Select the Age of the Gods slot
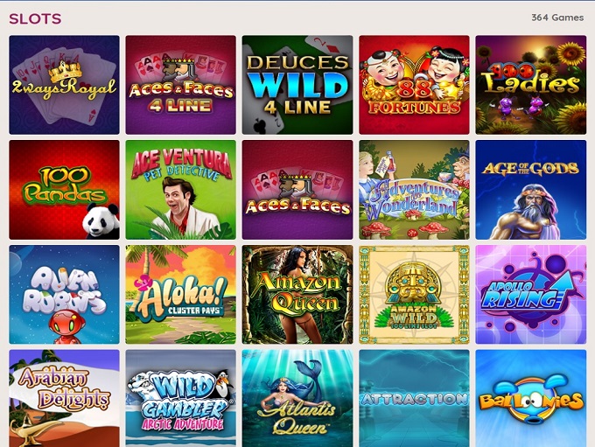595x447 pixels. (x=531, y=190)
